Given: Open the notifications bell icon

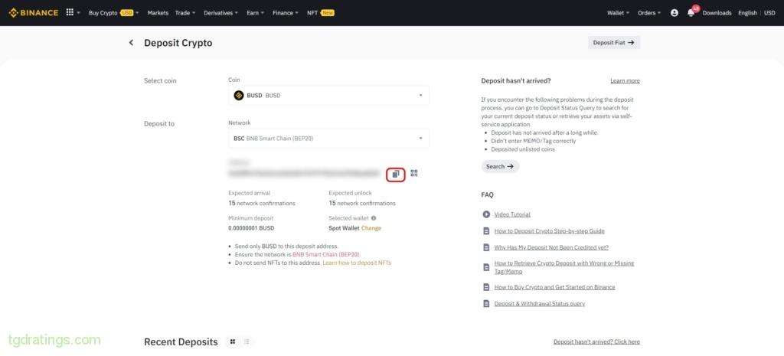Looking at the screenshot, I should tap(691, 13).
